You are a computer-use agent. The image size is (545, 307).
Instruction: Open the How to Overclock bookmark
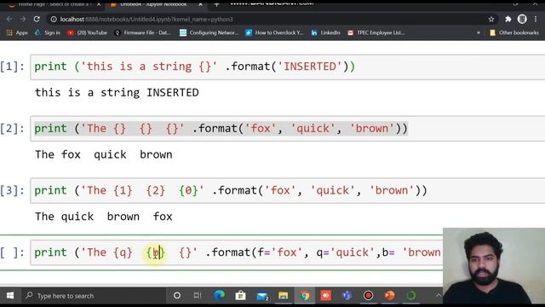tap(274, 32)
